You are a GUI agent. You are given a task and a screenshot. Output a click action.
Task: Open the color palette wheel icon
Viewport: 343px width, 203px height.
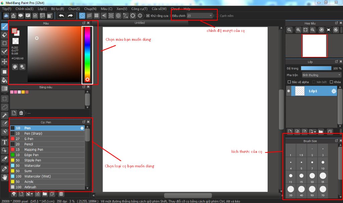[x=15, y=67]
